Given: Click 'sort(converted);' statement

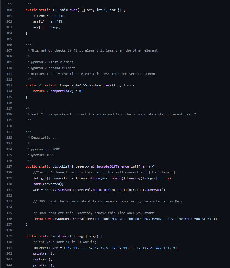Looking at the screenshot, I should [x=48, y=184].
